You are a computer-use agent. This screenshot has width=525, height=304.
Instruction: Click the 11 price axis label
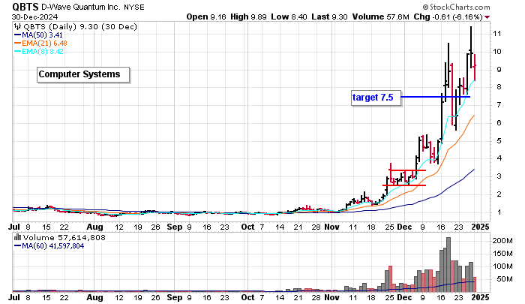tap(496, 34)
